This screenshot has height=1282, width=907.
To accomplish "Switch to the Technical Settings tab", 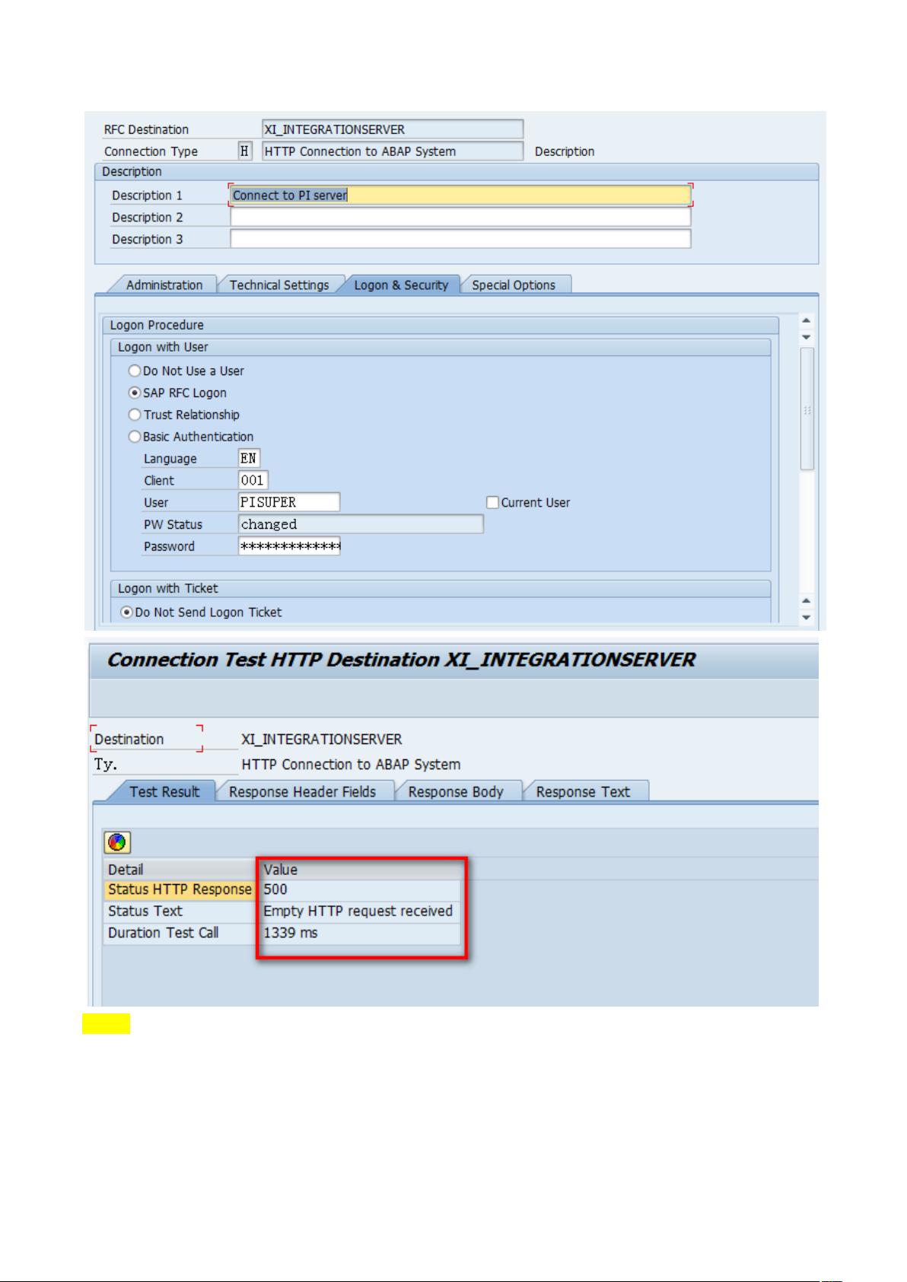I will point(279,285).
